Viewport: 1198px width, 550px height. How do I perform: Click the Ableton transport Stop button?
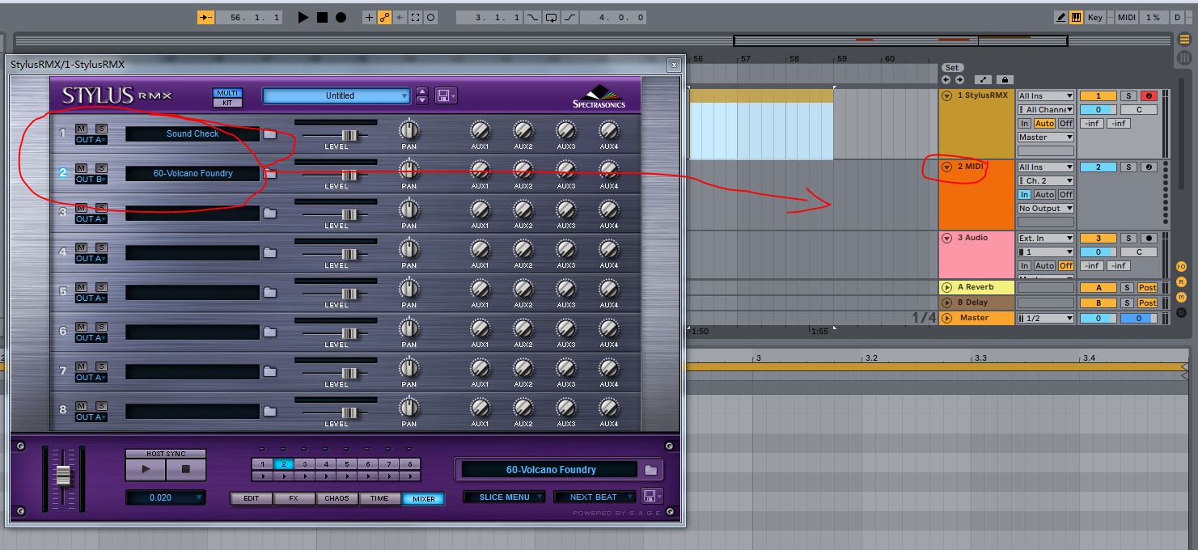(322, 17)
